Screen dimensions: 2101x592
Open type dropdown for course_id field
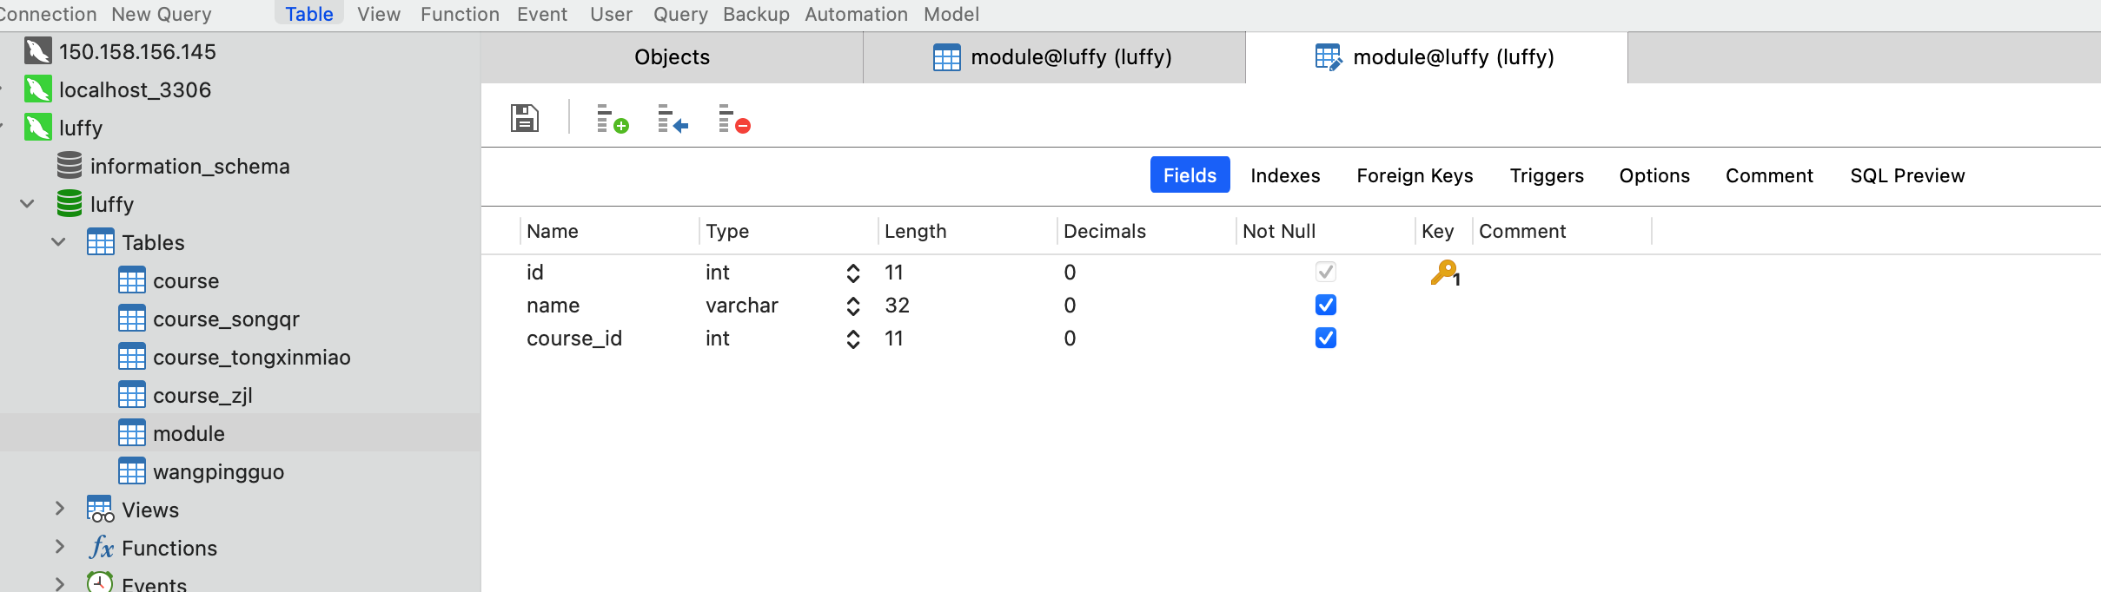(x=853, y=339)
